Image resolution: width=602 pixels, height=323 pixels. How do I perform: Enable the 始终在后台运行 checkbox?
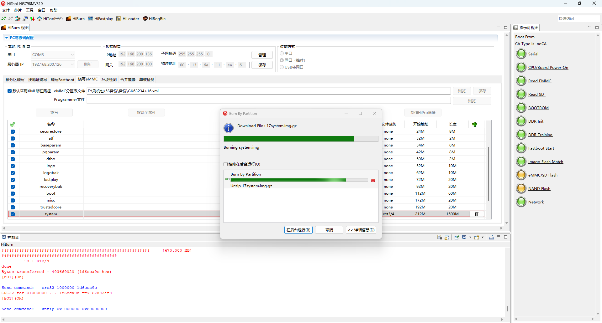click(x=225, y=164)
